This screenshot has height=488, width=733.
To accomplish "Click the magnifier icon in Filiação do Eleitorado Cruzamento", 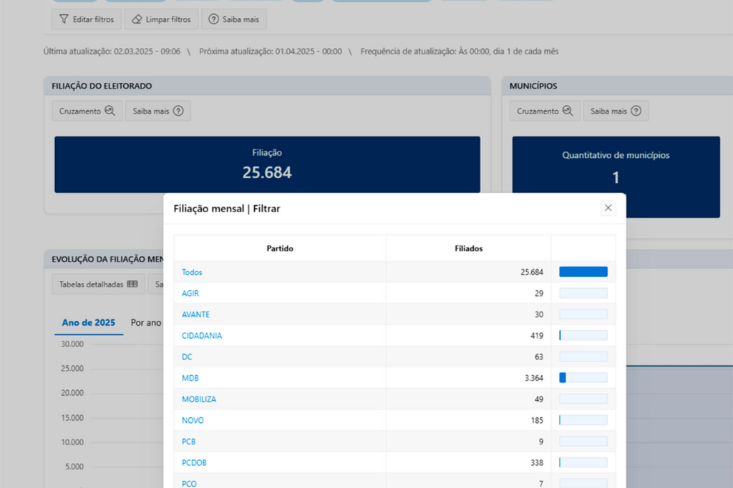I will coord(110,111).
